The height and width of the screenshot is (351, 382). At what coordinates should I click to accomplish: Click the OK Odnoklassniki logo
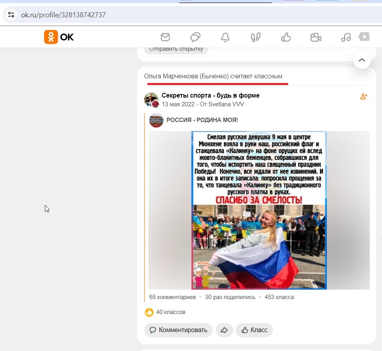pos(59,37)
